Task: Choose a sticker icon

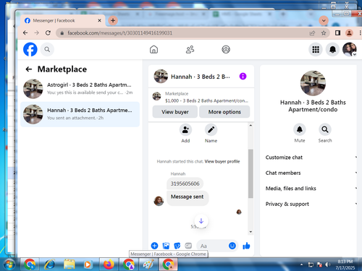Action: click(x=177, y=246)
